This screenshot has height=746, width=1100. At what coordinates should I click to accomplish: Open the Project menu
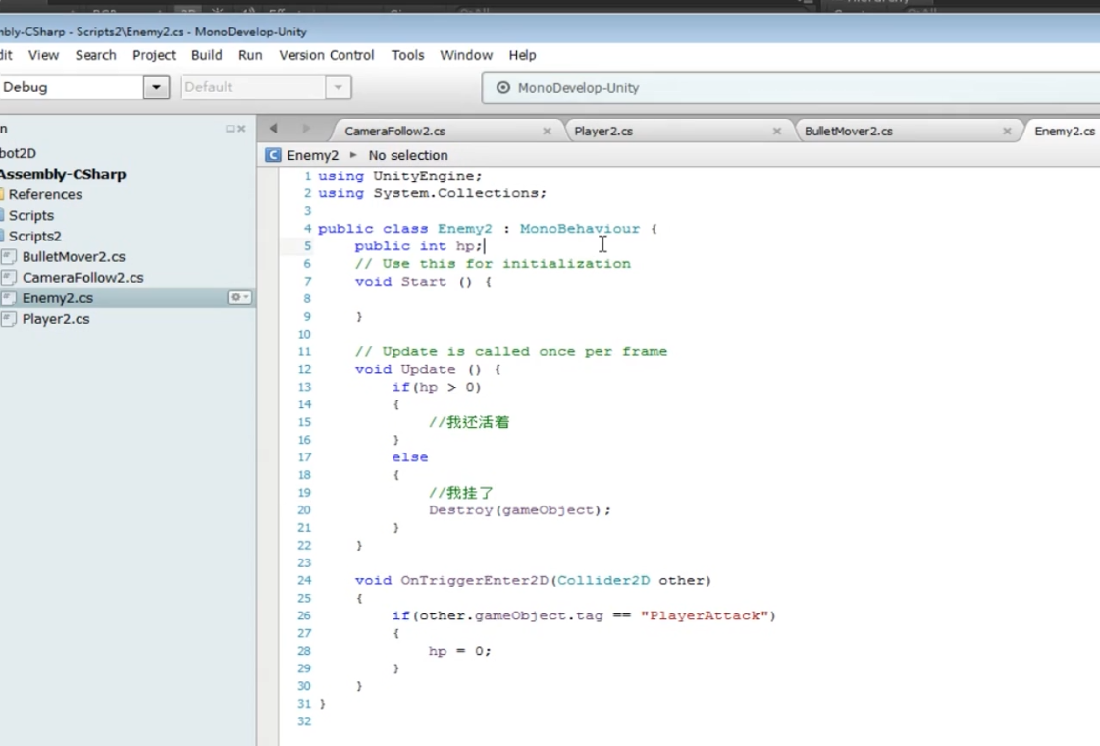(154, 55)
